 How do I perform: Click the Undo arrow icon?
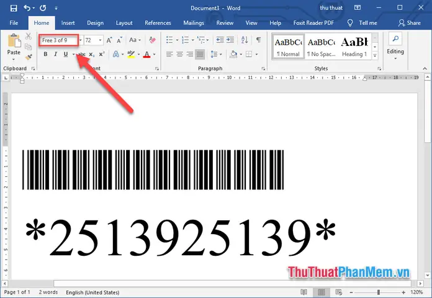tap(27, 8)
